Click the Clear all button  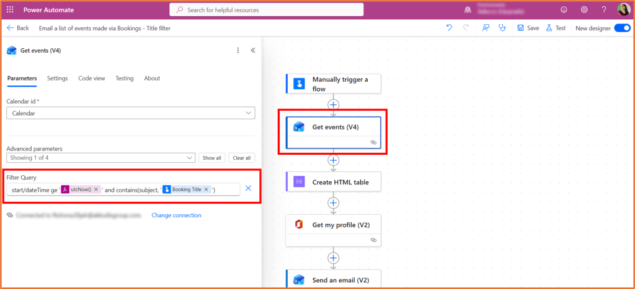[x=242, y=158]
